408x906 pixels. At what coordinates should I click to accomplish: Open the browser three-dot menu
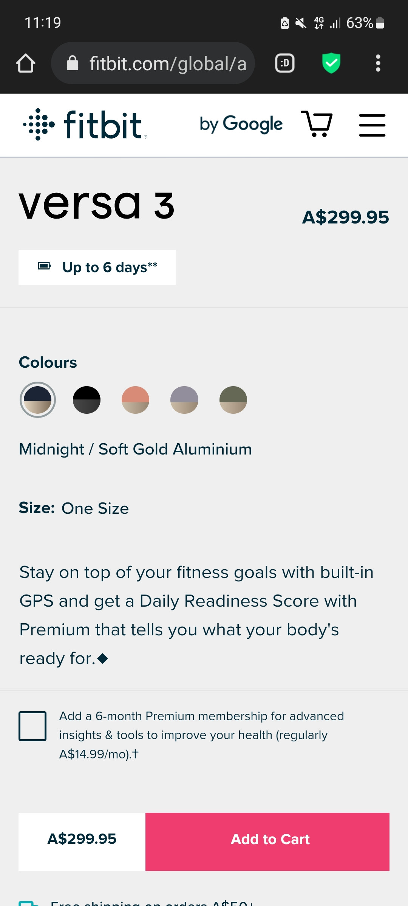(x=378, y=63)
